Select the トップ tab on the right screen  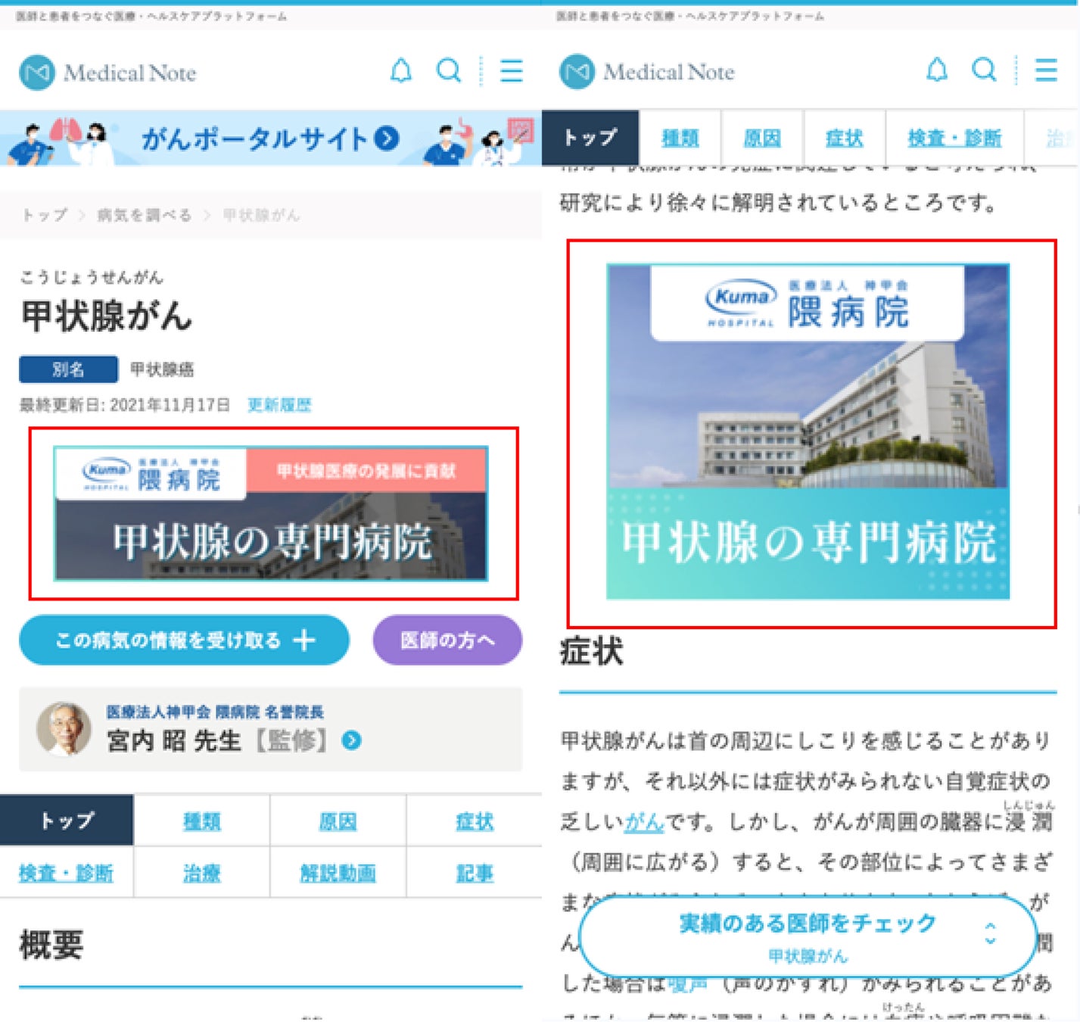590,138
